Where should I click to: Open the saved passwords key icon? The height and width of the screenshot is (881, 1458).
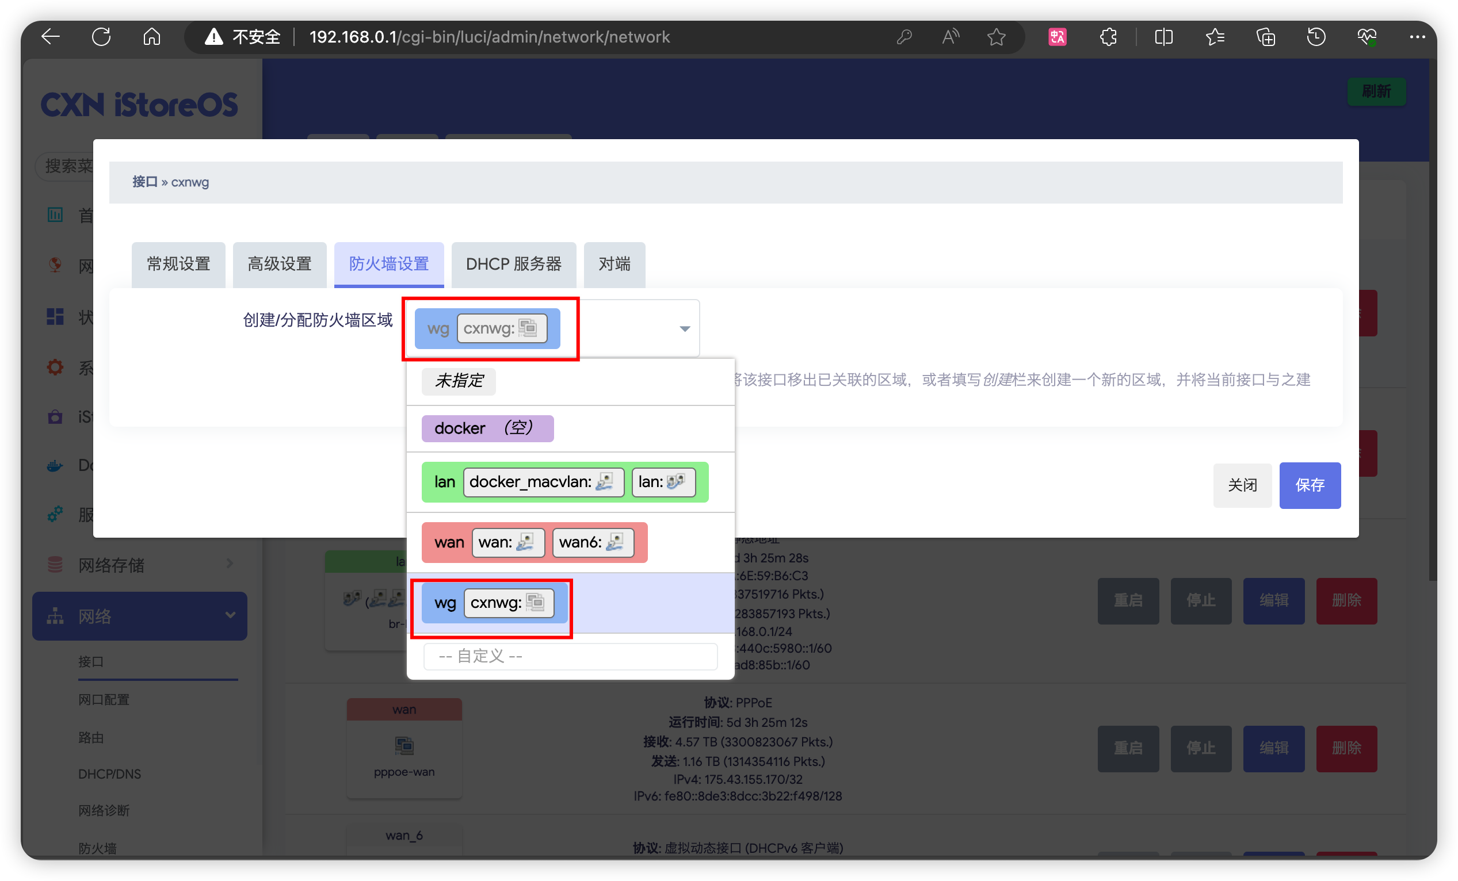(903, 37)
